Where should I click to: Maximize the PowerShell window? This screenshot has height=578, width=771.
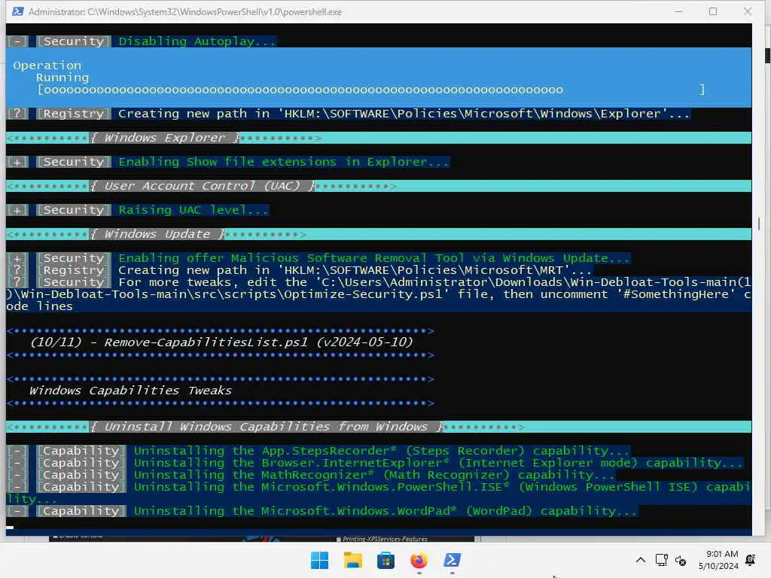(x=713, y=11)
